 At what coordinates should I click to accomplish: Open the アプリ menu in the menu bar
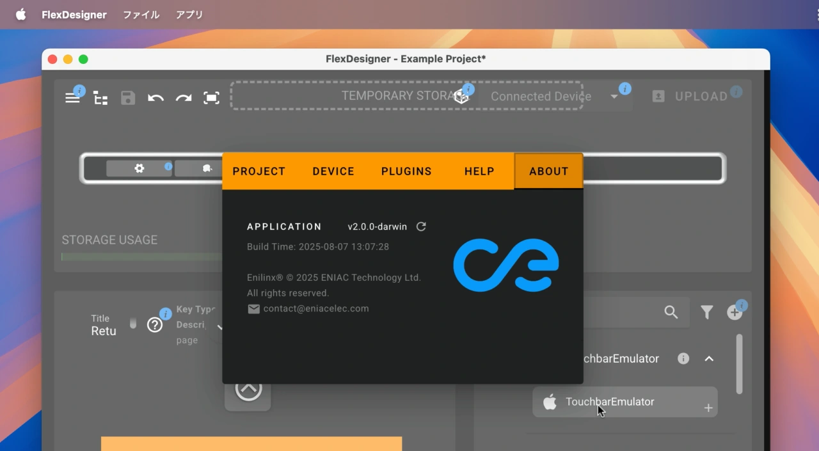tap(189, 14)
